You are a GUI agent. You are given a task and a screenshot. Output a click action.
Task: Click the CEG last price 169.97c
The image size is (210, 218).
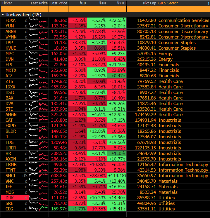click(x=59, y=209)
